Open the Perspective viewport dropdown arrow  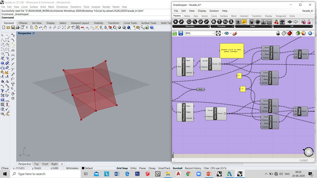(34, 33)
